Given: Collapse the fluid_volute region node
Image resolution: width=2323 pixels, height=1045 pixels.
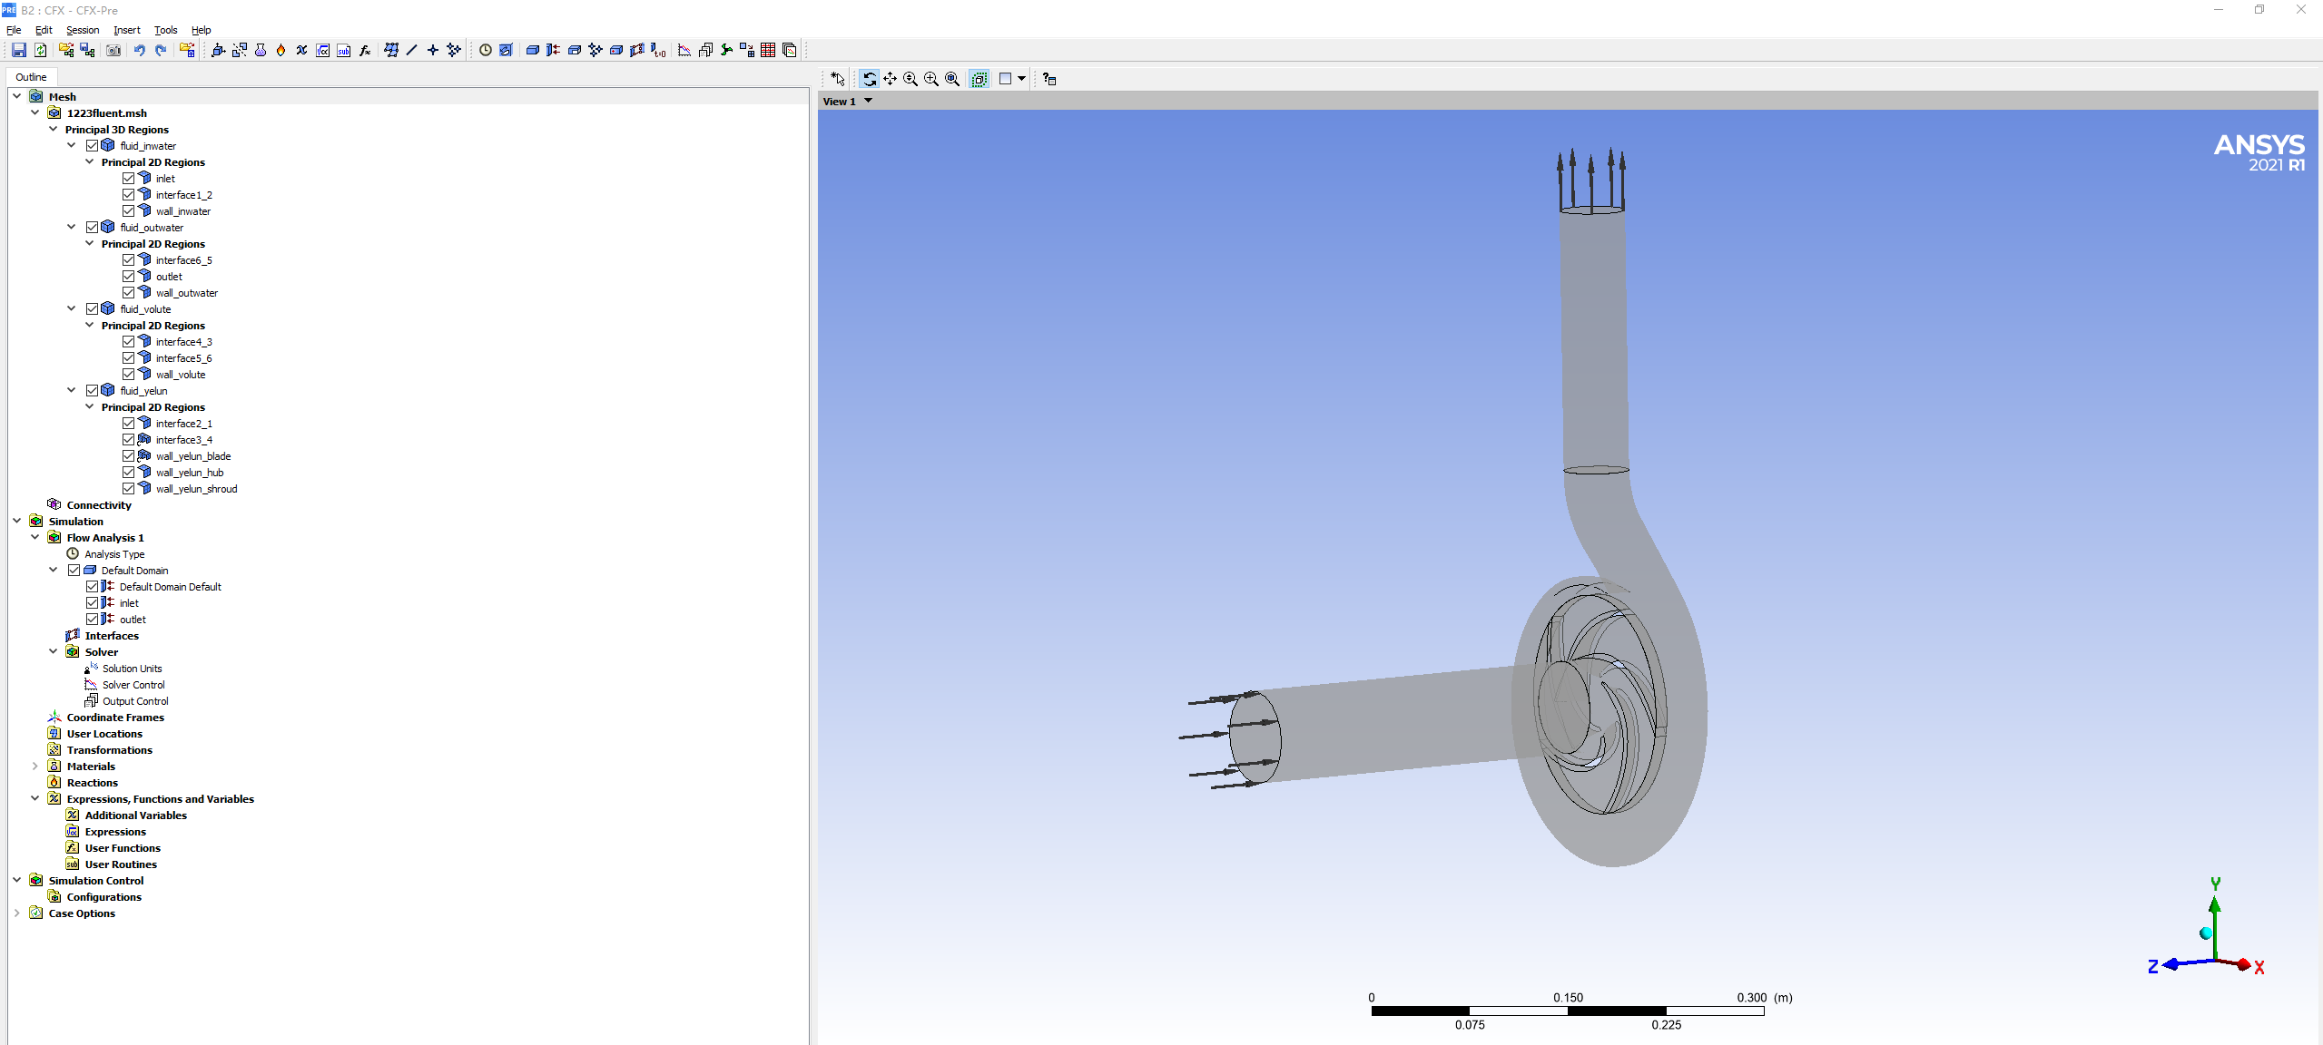Looking at the screenshot, I should 72,308.
